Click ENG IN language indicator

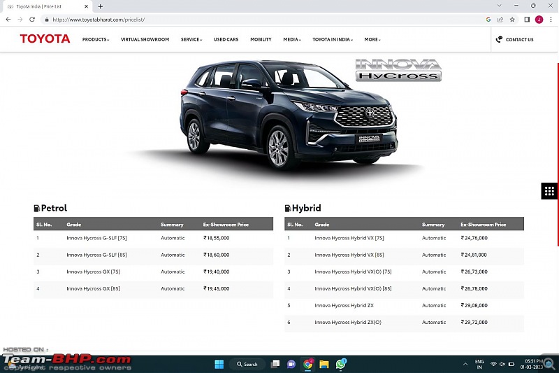point(479,365)
